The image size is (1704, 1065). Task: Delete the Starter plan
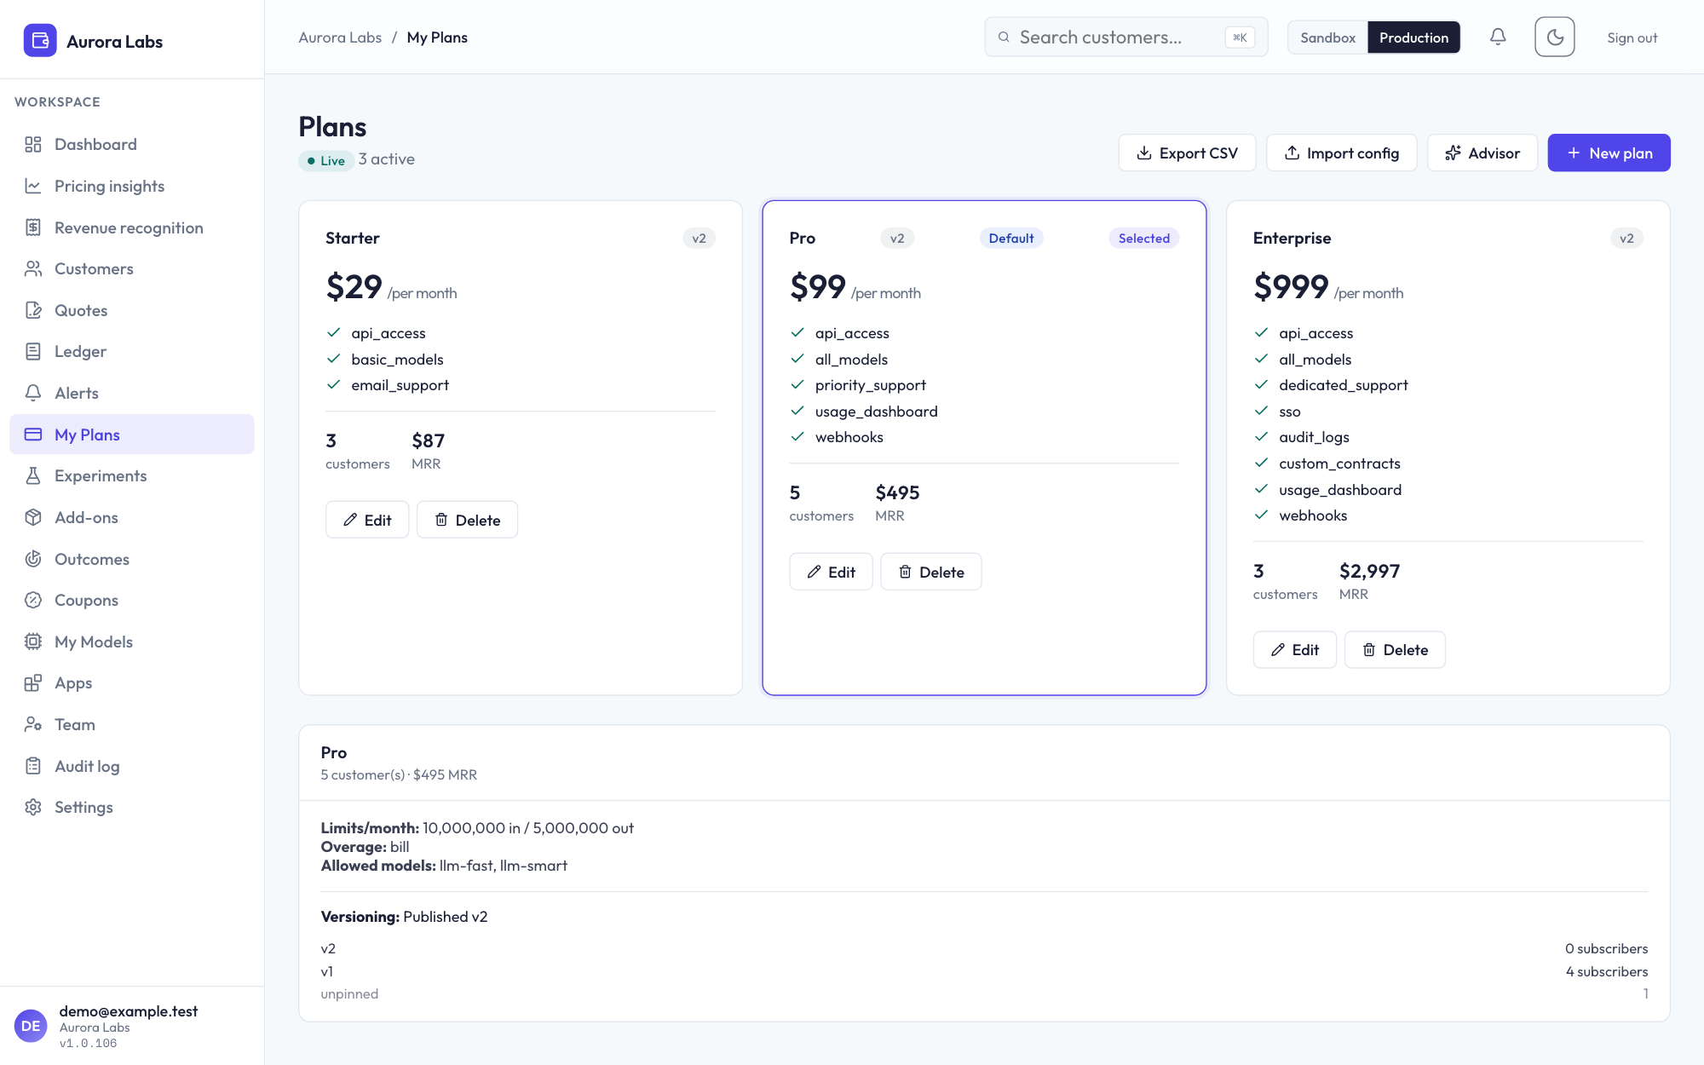[x=467, y=520]
